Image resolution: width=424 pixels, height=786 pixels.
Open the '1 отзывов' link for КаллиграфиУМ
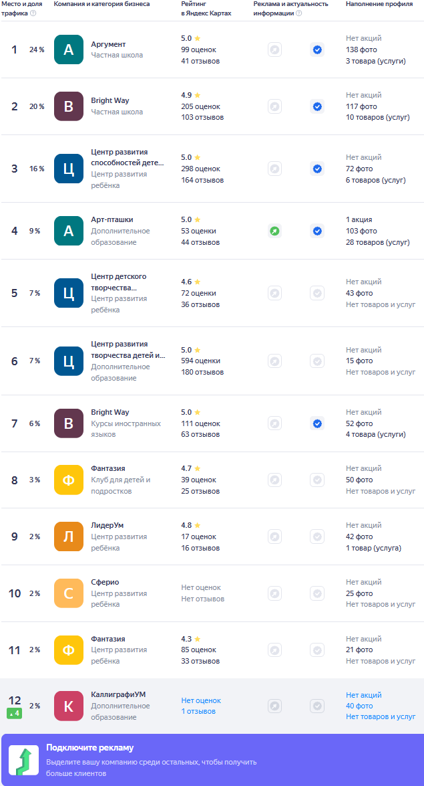(x=198, y=711)
